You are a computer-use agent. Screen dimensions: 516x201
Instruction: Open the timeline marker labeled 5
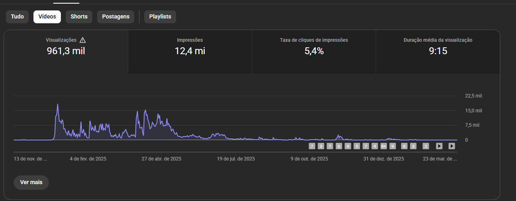pos(357,146)
